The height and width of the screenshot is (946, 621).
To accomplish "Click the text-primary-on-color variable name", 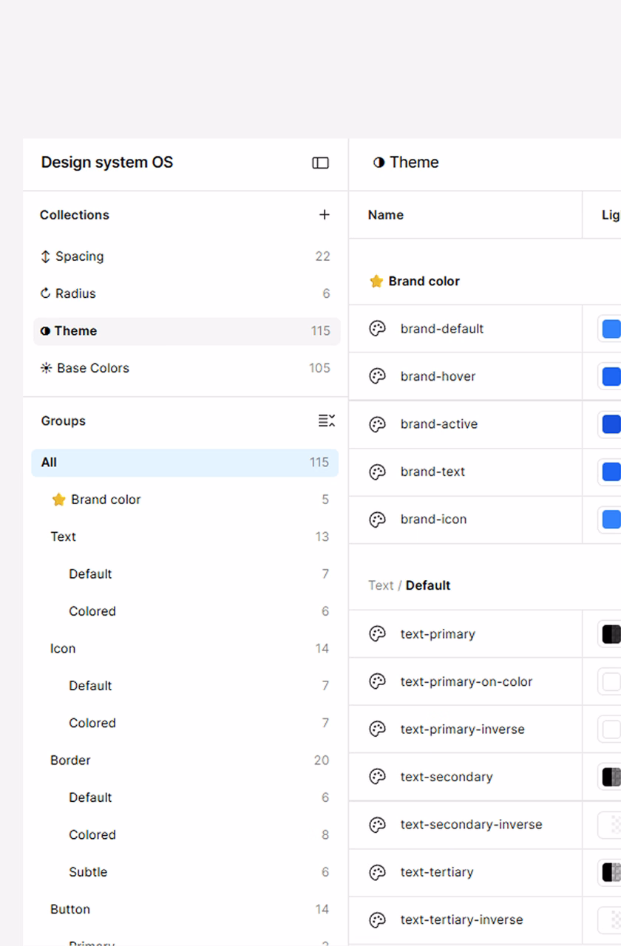I will pos(466,681).
